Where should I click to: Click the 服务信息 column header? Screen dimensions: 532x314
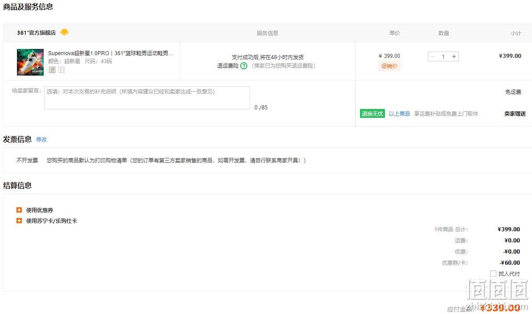(x=267, y=33)
